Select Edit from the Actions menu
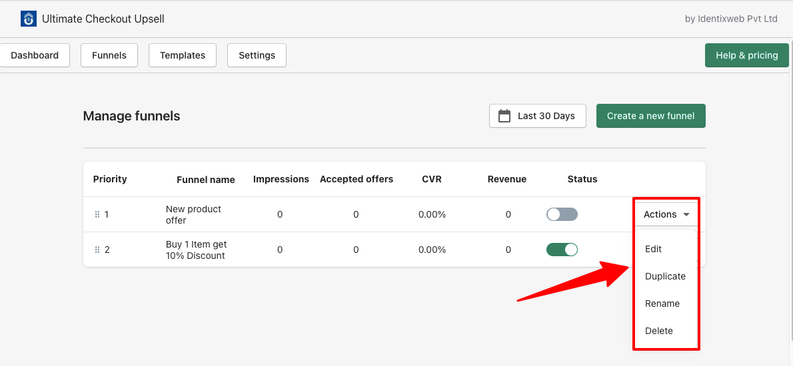793x366 pixels. coord(653,249)
